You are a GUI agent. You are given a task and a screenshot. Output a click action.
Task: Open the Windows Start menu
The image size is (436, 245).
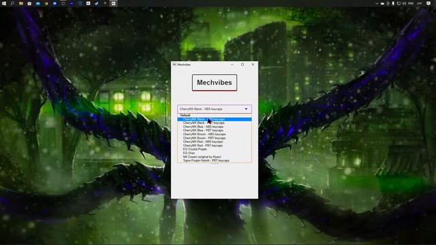click(x=4, y=3)
